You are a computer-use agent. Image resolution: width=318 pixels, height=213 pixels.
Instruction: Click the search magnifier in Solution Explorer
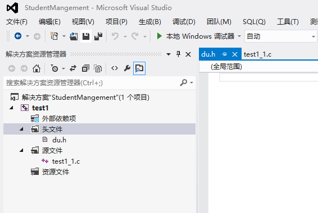pos(183,82)
